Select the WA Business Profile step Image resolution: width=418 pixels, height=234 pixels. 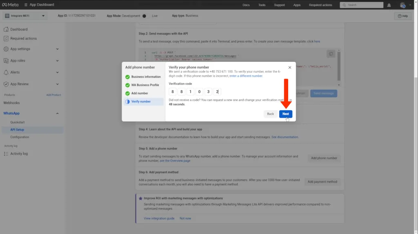143,85
